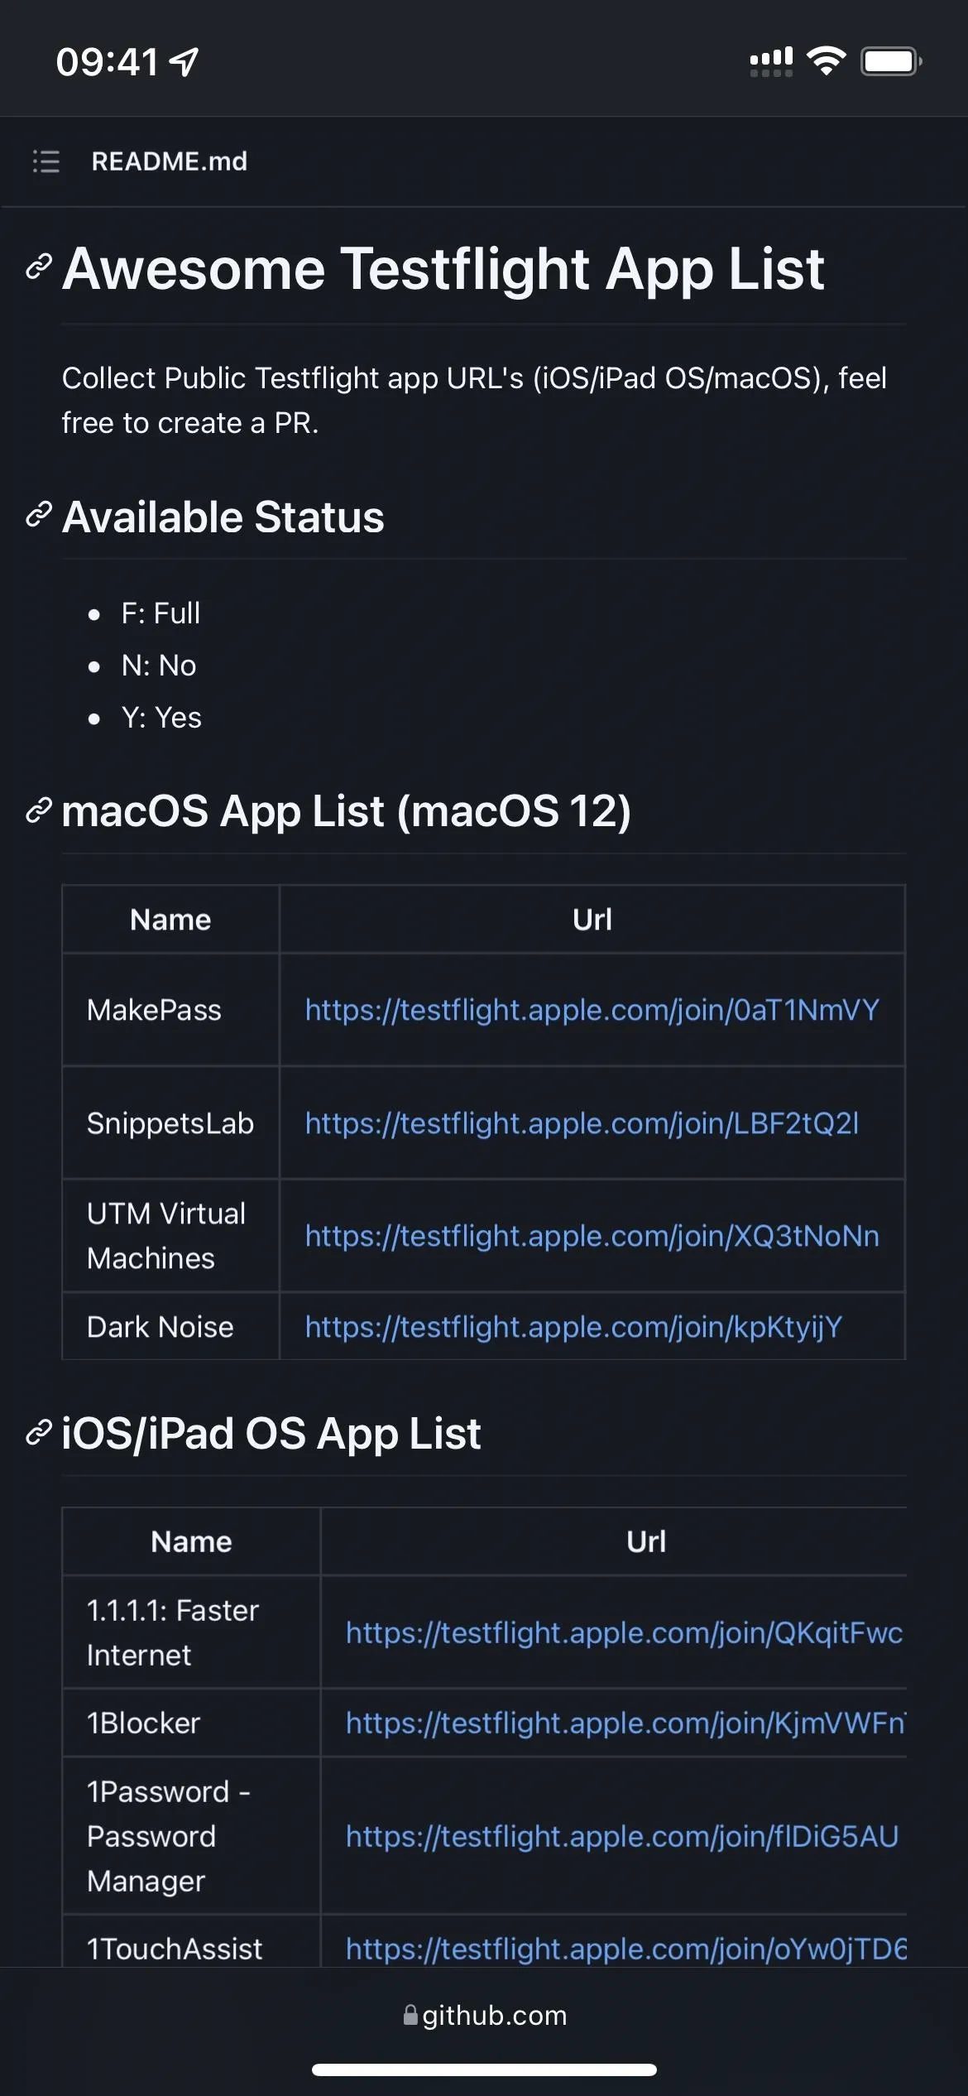Click anchor link icon beside iOS/iPad OS App List
The image size is (968, 2096).
39,1433
